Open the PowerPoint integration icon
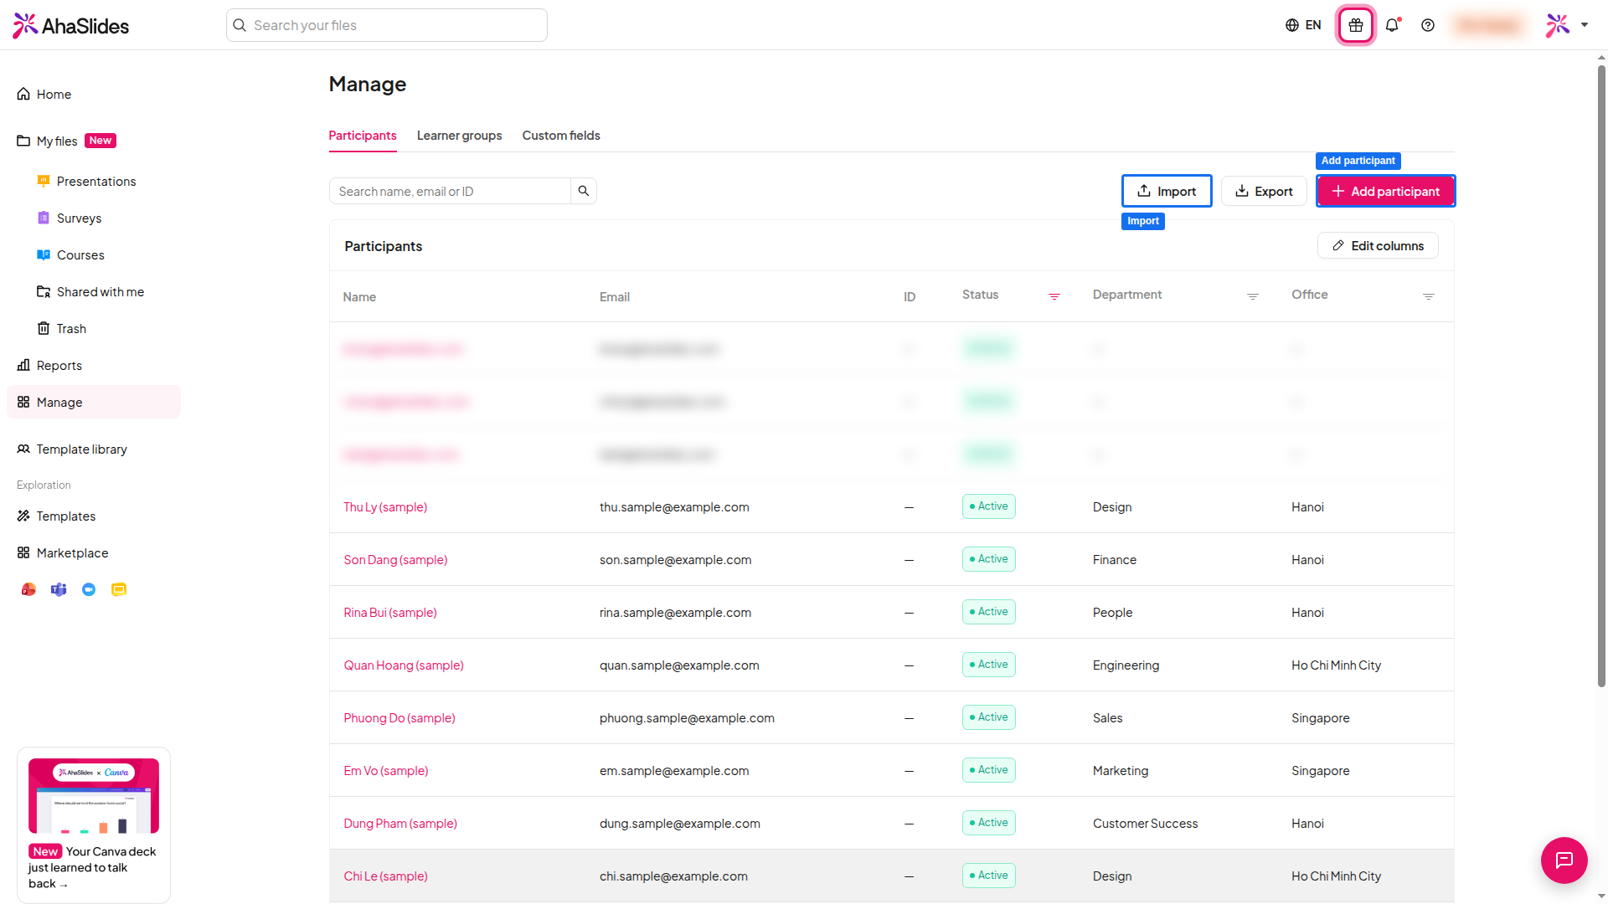The image size is (1608, 904). coord(28,589)
